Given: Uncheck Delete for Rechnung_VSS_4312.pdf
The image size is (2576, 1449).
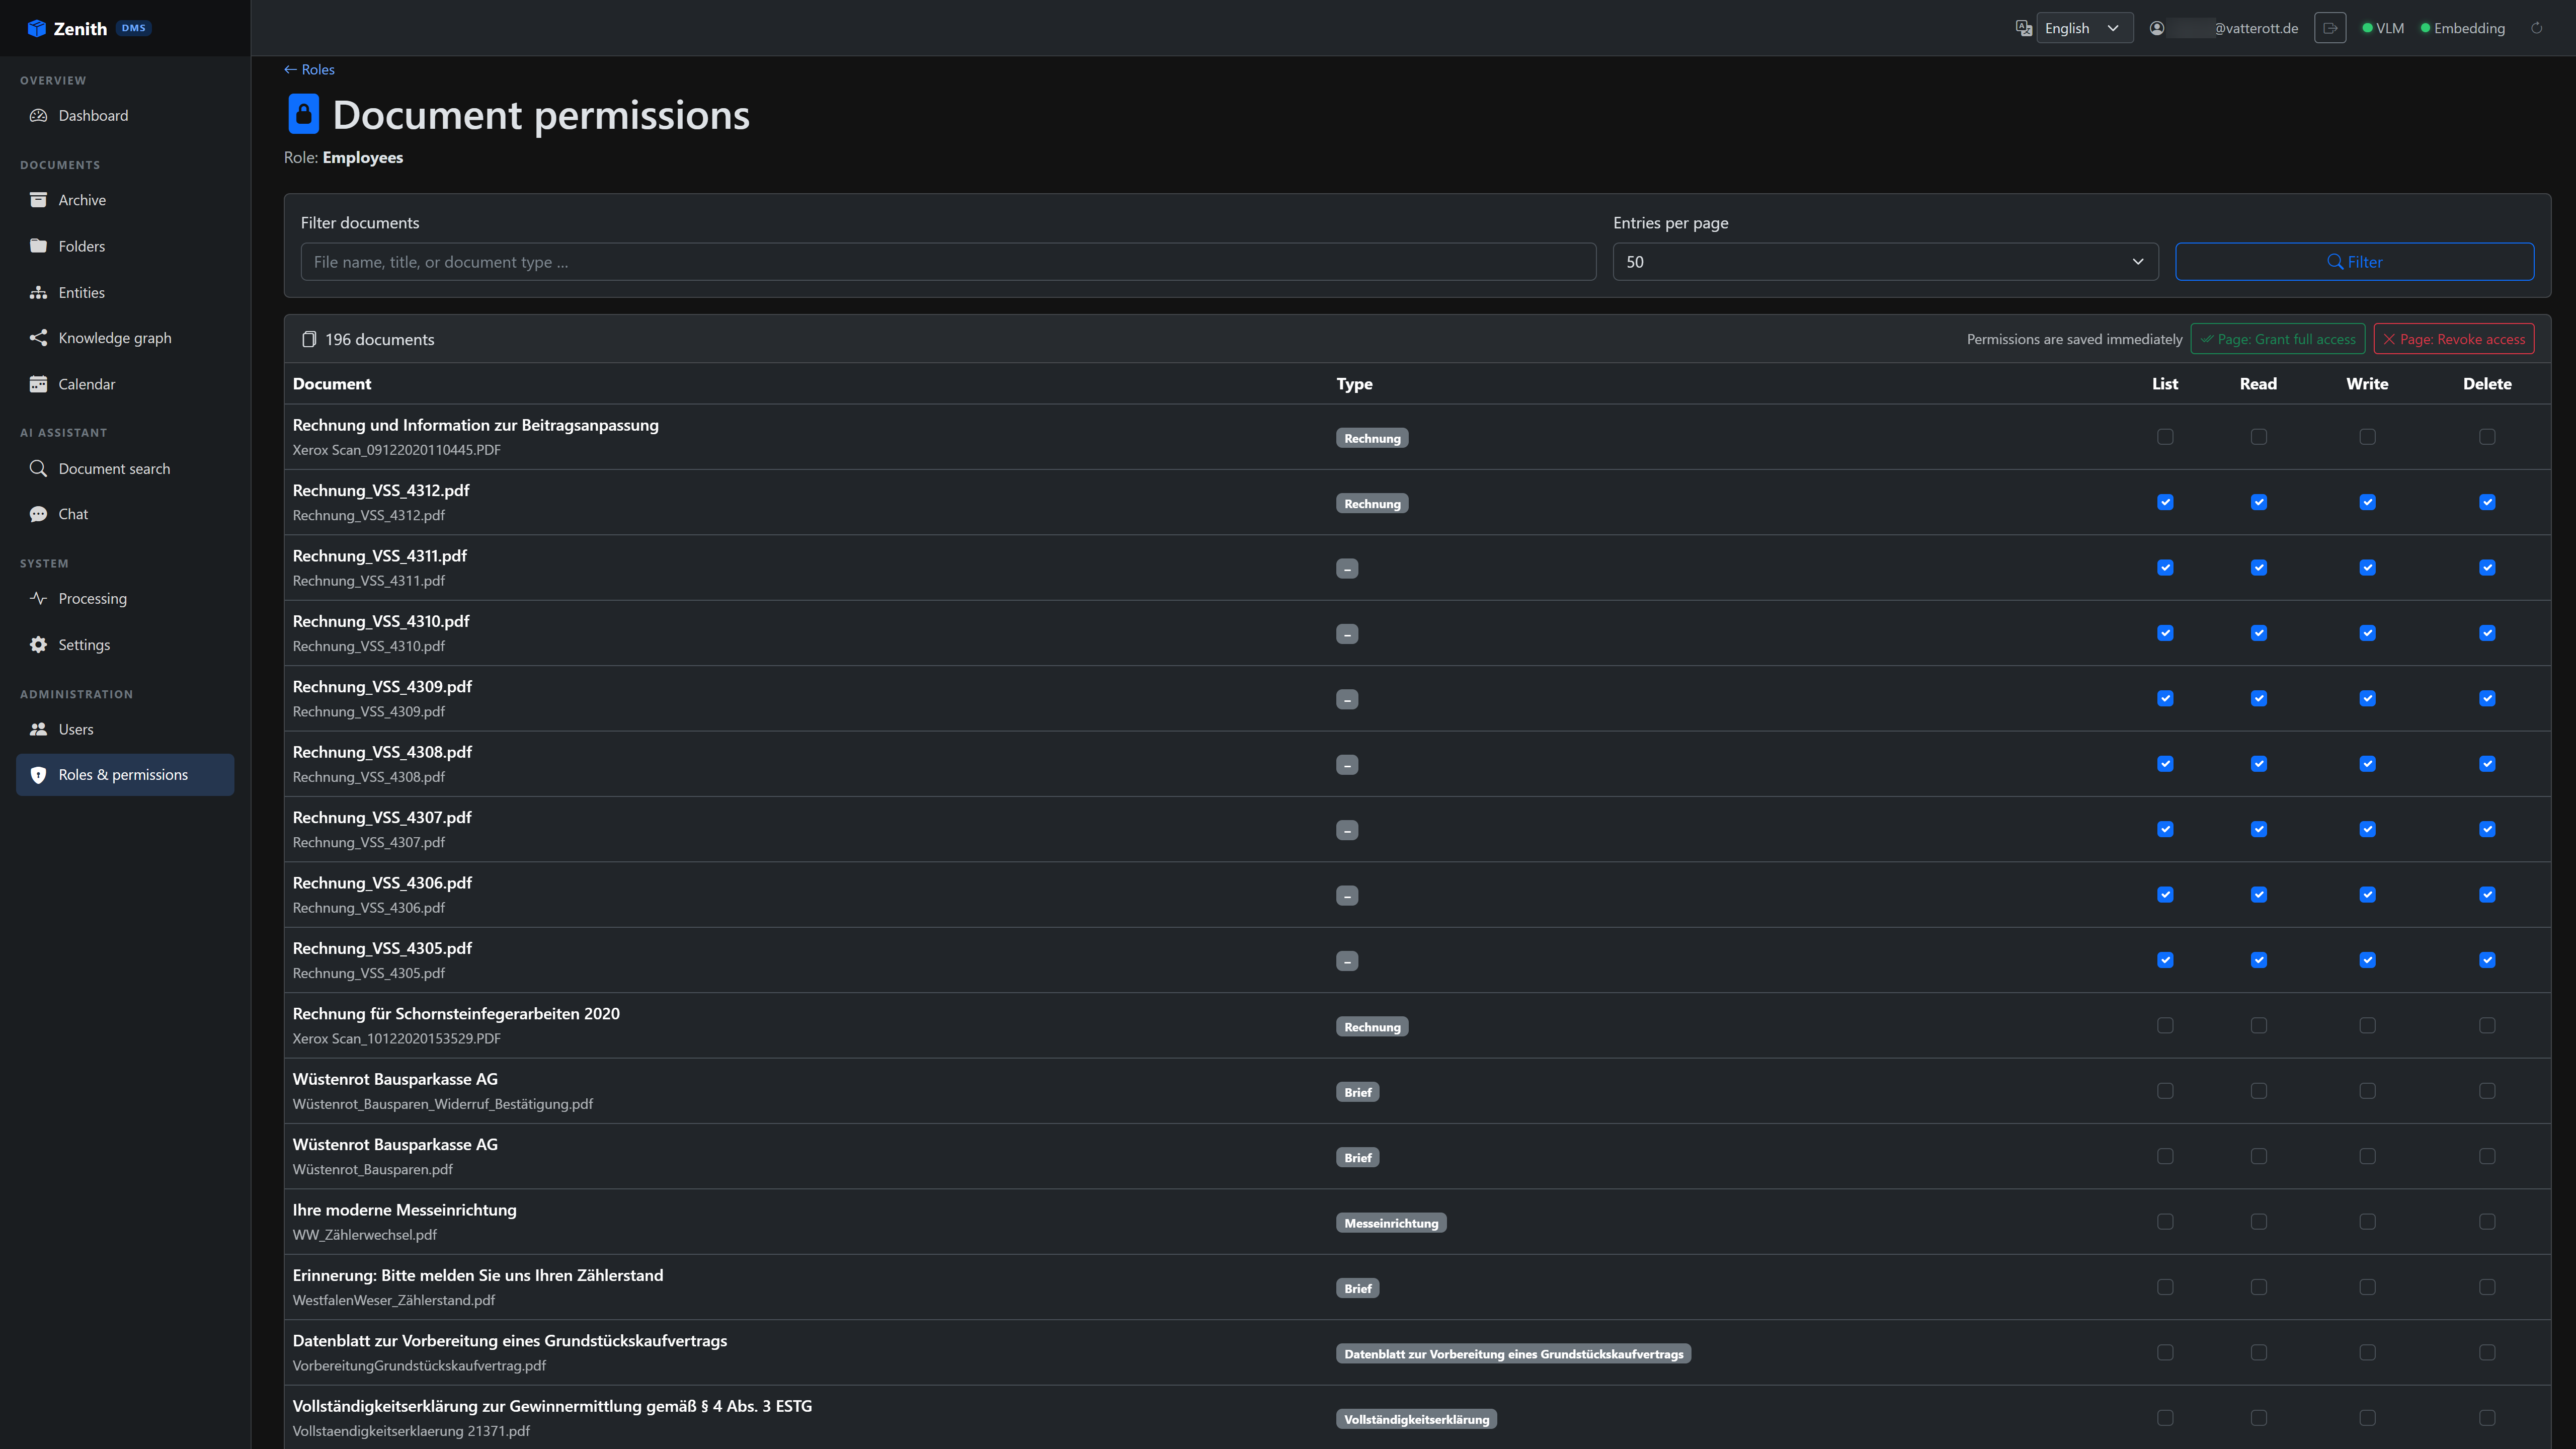Looking at the screenshot, I should click(2487, 502).
